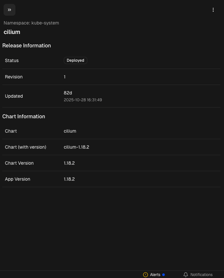Viewport: 224px width, 278px height.
Task: Open the Notifications label in status bar
Action: (x=201, y=275)
